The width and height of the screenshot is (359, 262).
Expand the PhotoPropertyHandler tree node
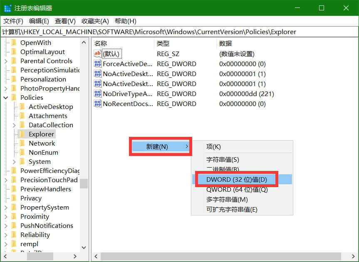coord(6,89)
